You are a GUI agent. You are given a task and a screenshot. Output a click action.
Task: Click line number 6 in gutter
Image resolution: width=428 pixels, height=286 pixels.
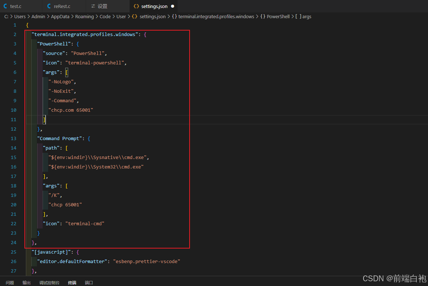click(x=15, y=72)
